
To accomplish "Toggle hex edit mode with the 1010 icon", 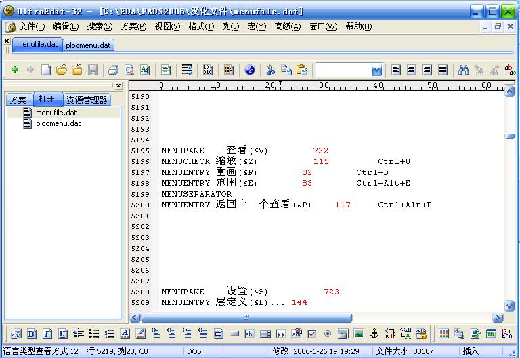I will click(208, 70).
